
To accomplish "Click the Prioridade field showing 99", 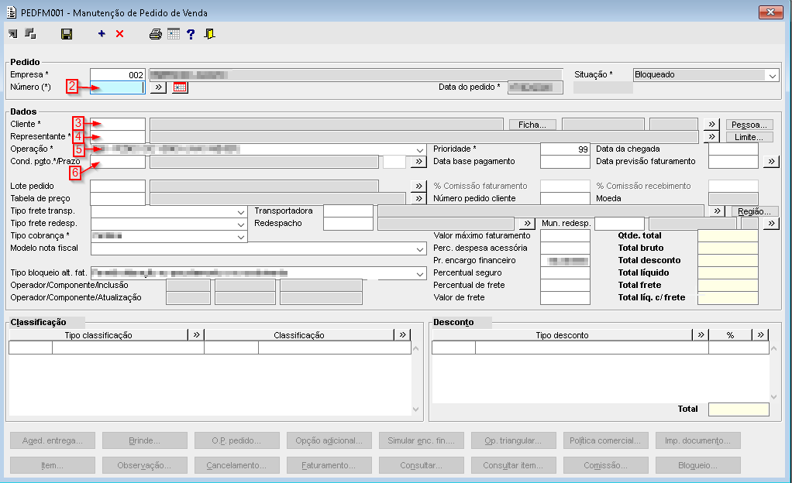I will coord(565,149).
